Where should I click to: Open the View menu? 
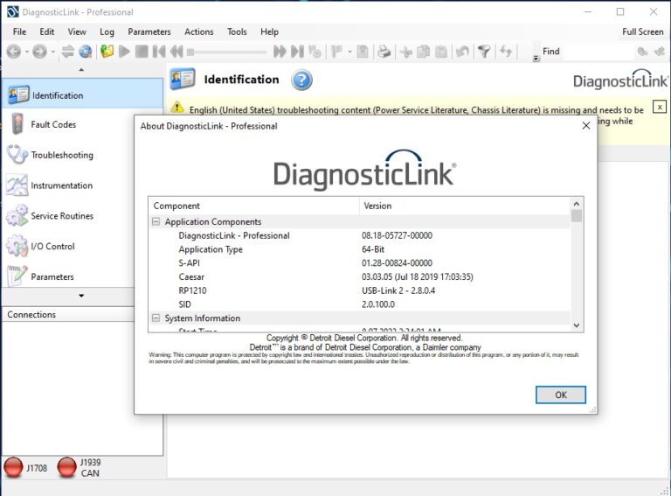(77, 31)
